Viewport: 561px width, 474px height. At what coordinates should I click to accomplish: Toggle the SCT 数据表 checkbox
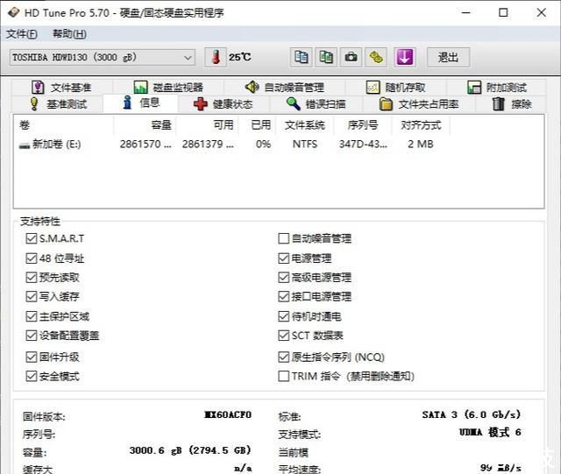[x=284, y=336]
